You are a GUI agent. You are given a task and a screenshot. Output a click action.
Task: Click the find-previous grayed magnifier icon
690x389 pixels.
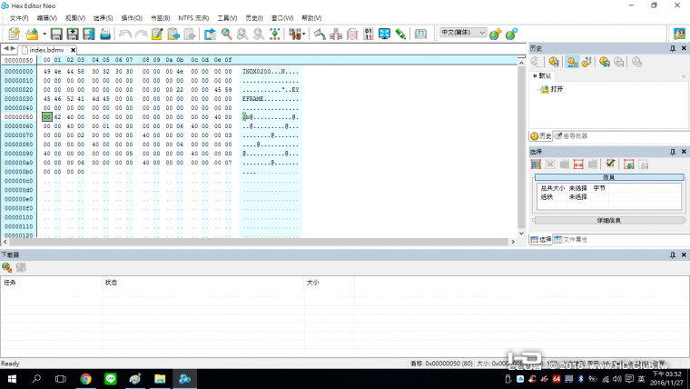click(x=259, y=34)
